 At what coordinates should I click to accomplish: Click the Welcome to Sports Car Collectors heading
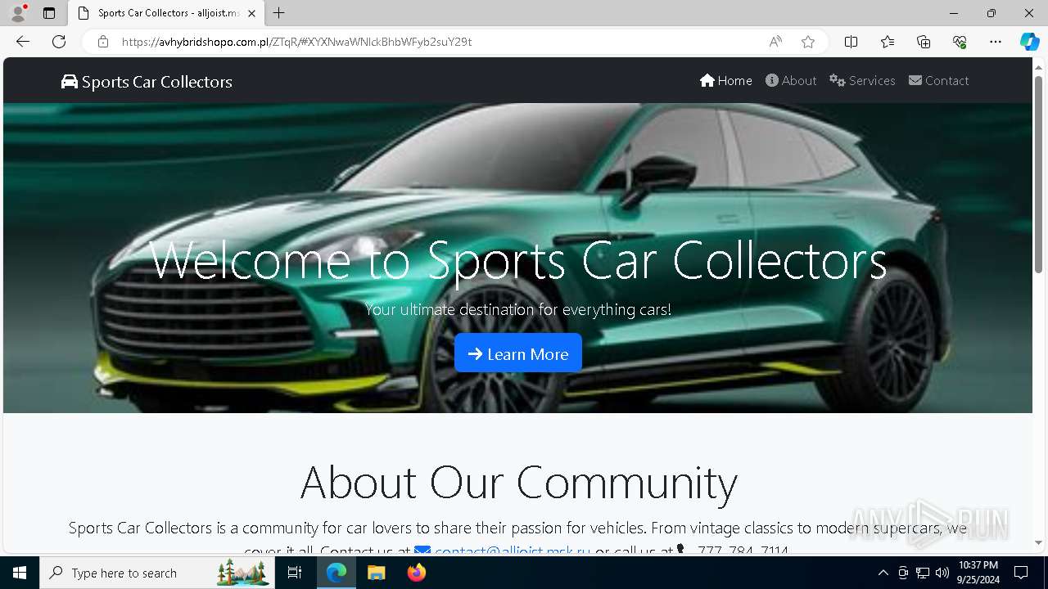(x=518, y=260)
